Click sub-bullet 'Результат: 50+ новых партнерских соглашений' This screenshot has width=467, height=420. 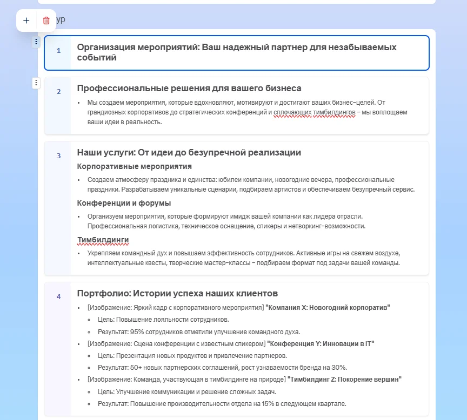pyautogui.click(x=222, y=368)
